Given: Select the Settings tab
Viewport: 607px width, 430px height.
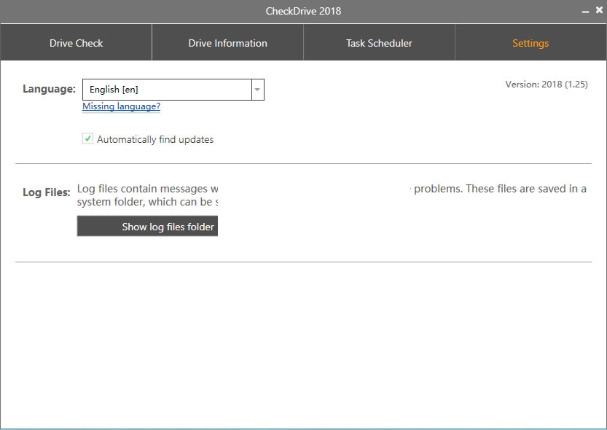Looking at the screenshot, I should (x=530, y=43).
